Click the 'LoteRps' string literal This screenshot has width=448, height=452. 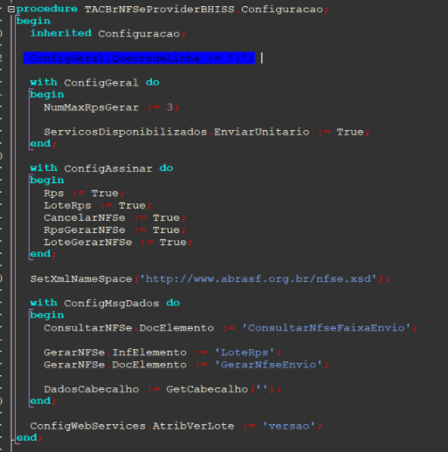point(245,353)
